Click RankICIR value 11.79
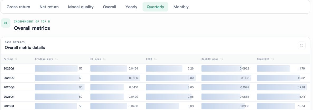Viewport: 313px width, 110px height. (x=302, y=68)
